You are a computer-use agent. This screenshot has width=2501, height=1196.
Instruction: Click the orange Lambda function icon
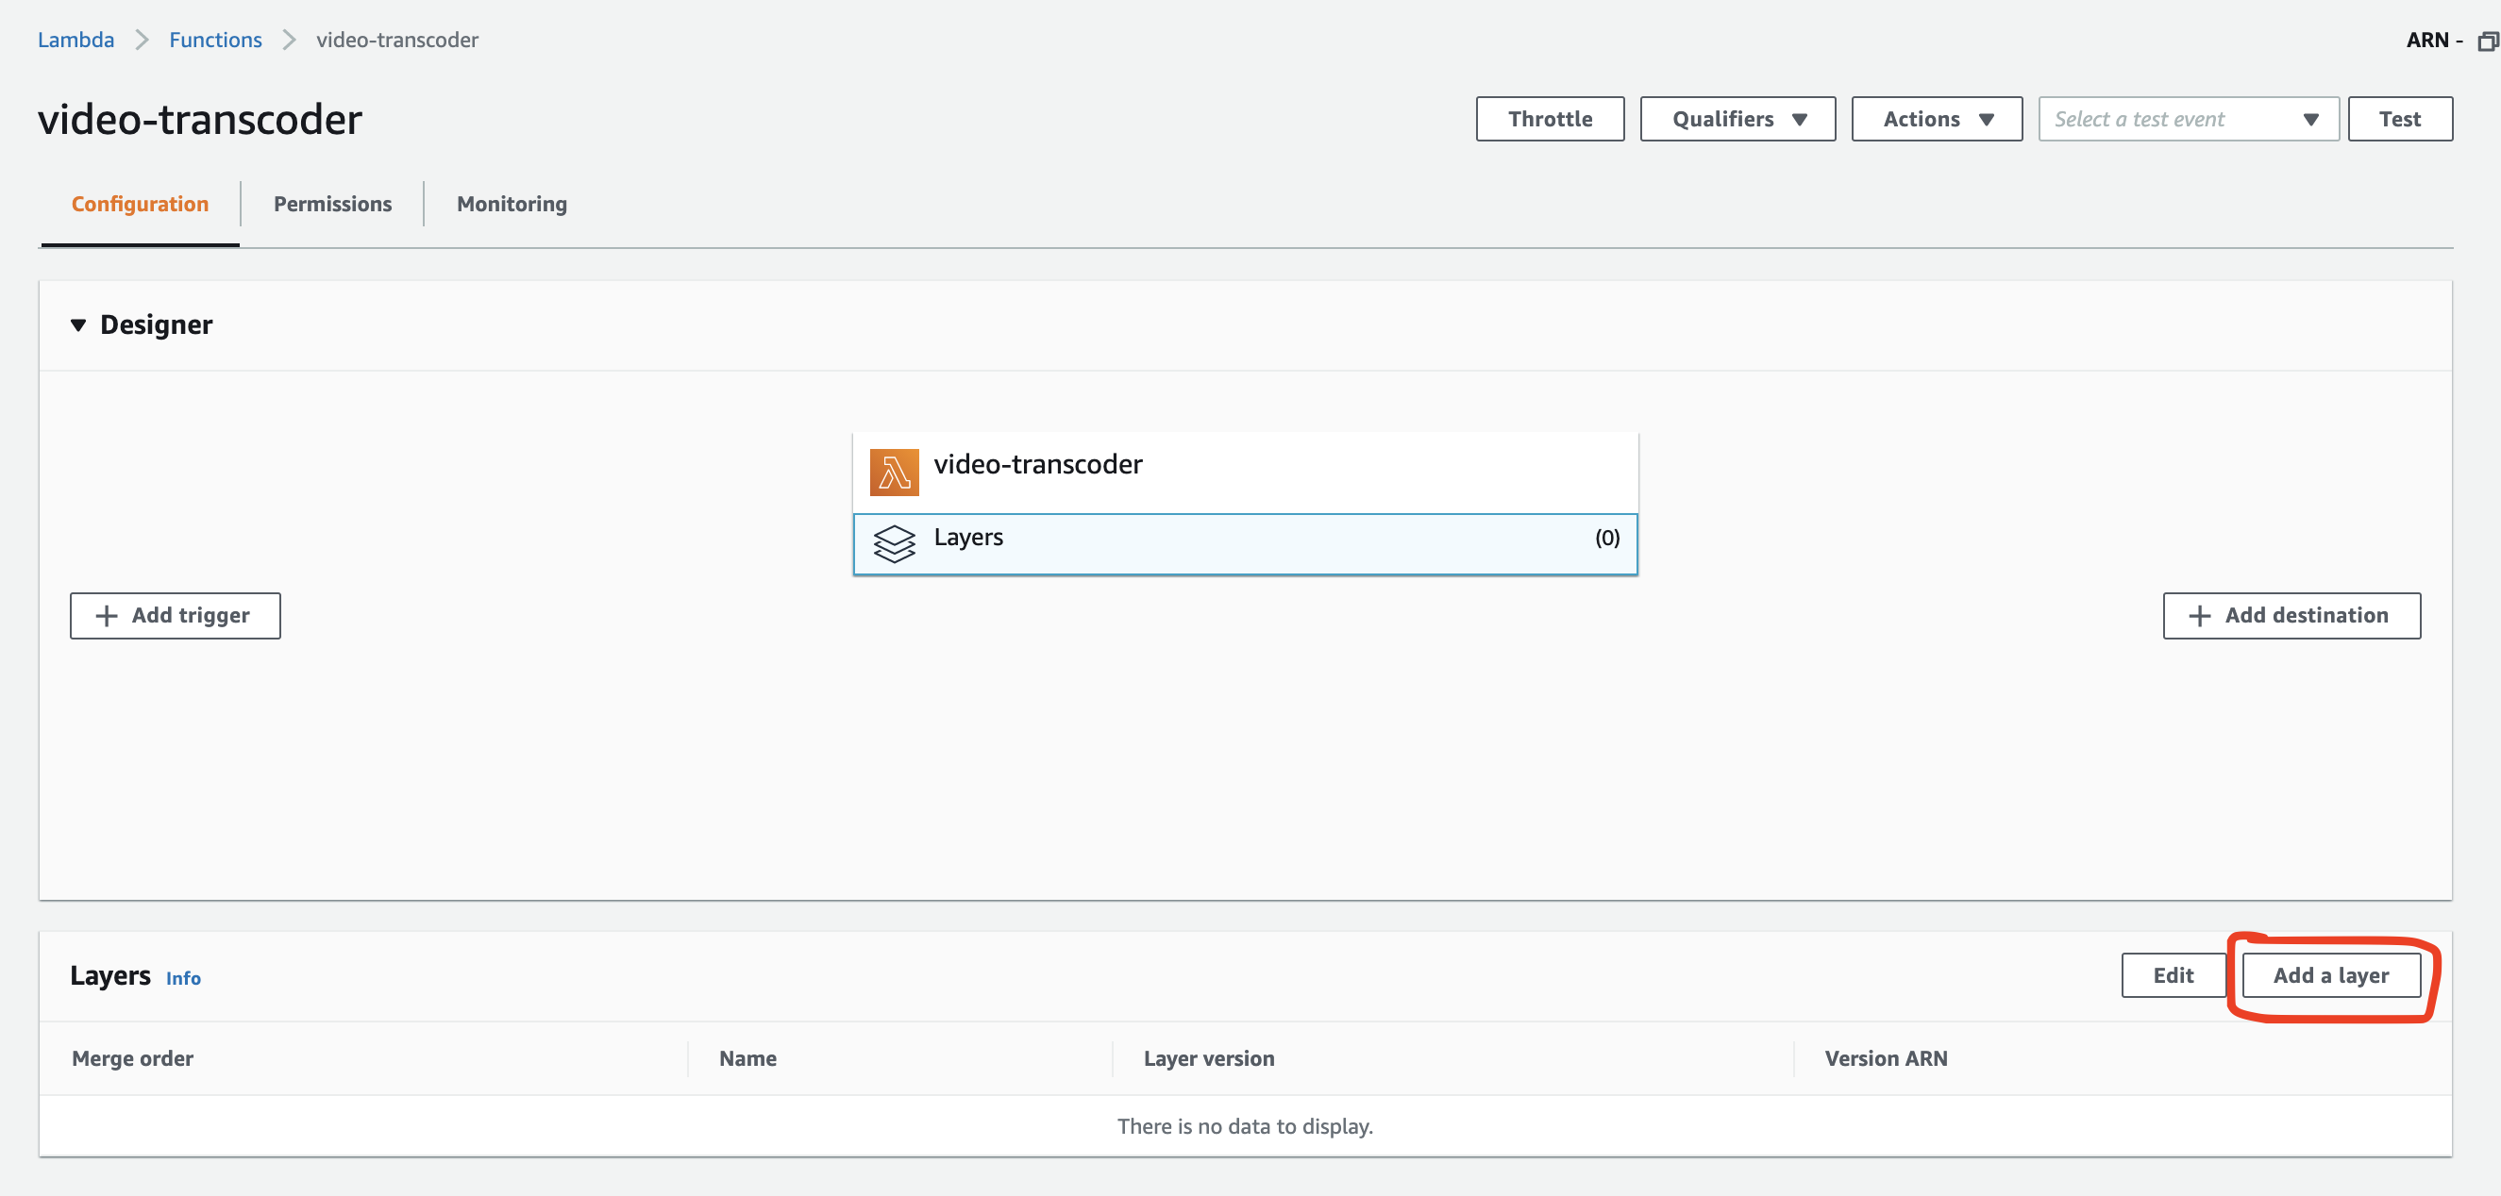pos(893,472)
